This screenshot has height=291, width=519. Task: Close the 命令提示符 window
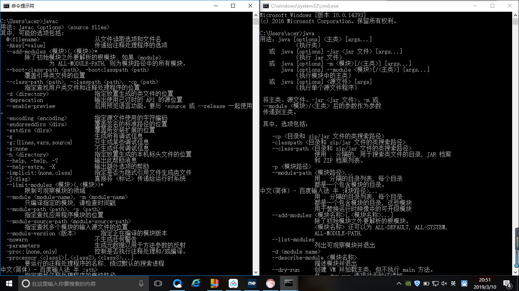(250, 6)
